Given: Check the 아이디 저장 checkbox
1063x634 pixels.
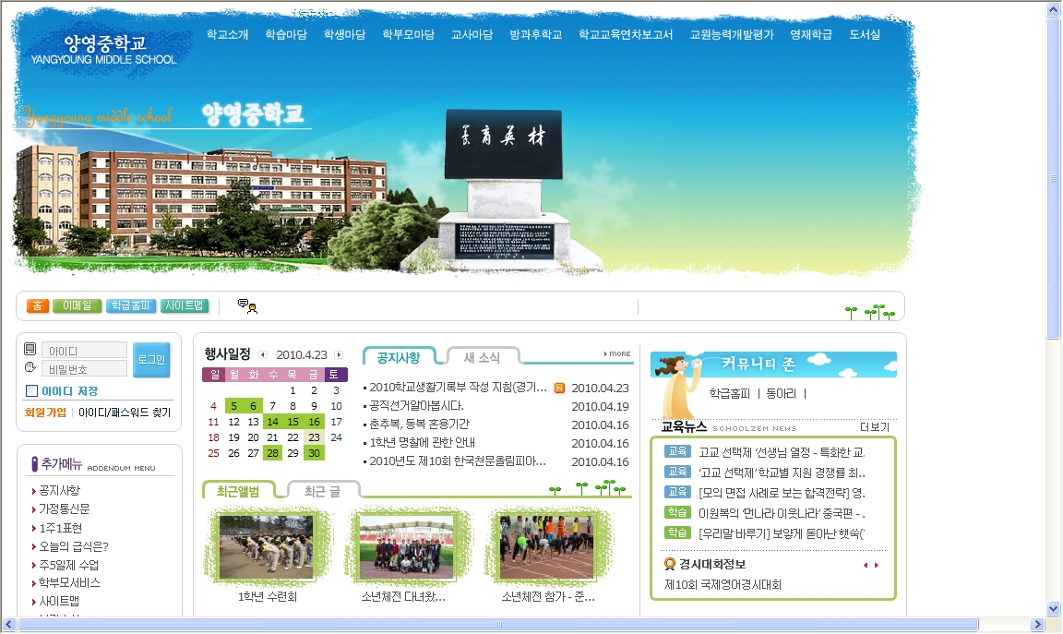Looking at the screenshot, I should tap(32, 391).
